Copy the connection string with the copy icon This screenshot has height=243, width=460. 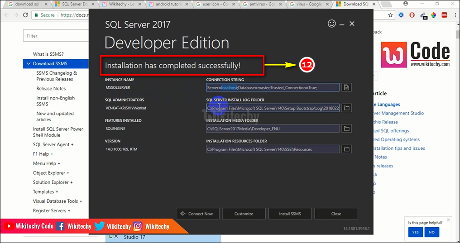[x=347, y=87]
